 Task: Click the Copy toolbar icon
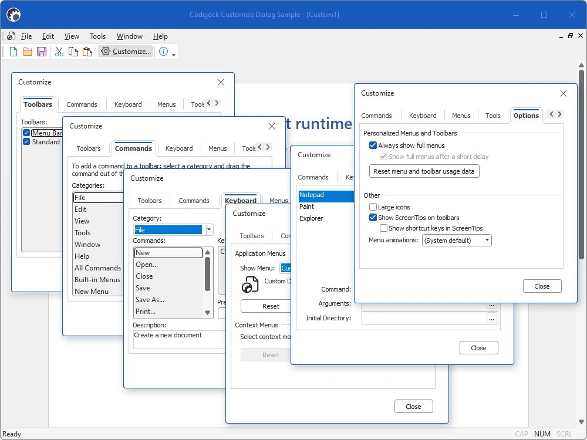click(x=73, y=52)
